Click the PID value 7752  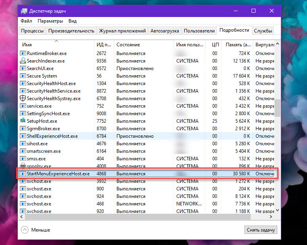(x=101, y=121)
